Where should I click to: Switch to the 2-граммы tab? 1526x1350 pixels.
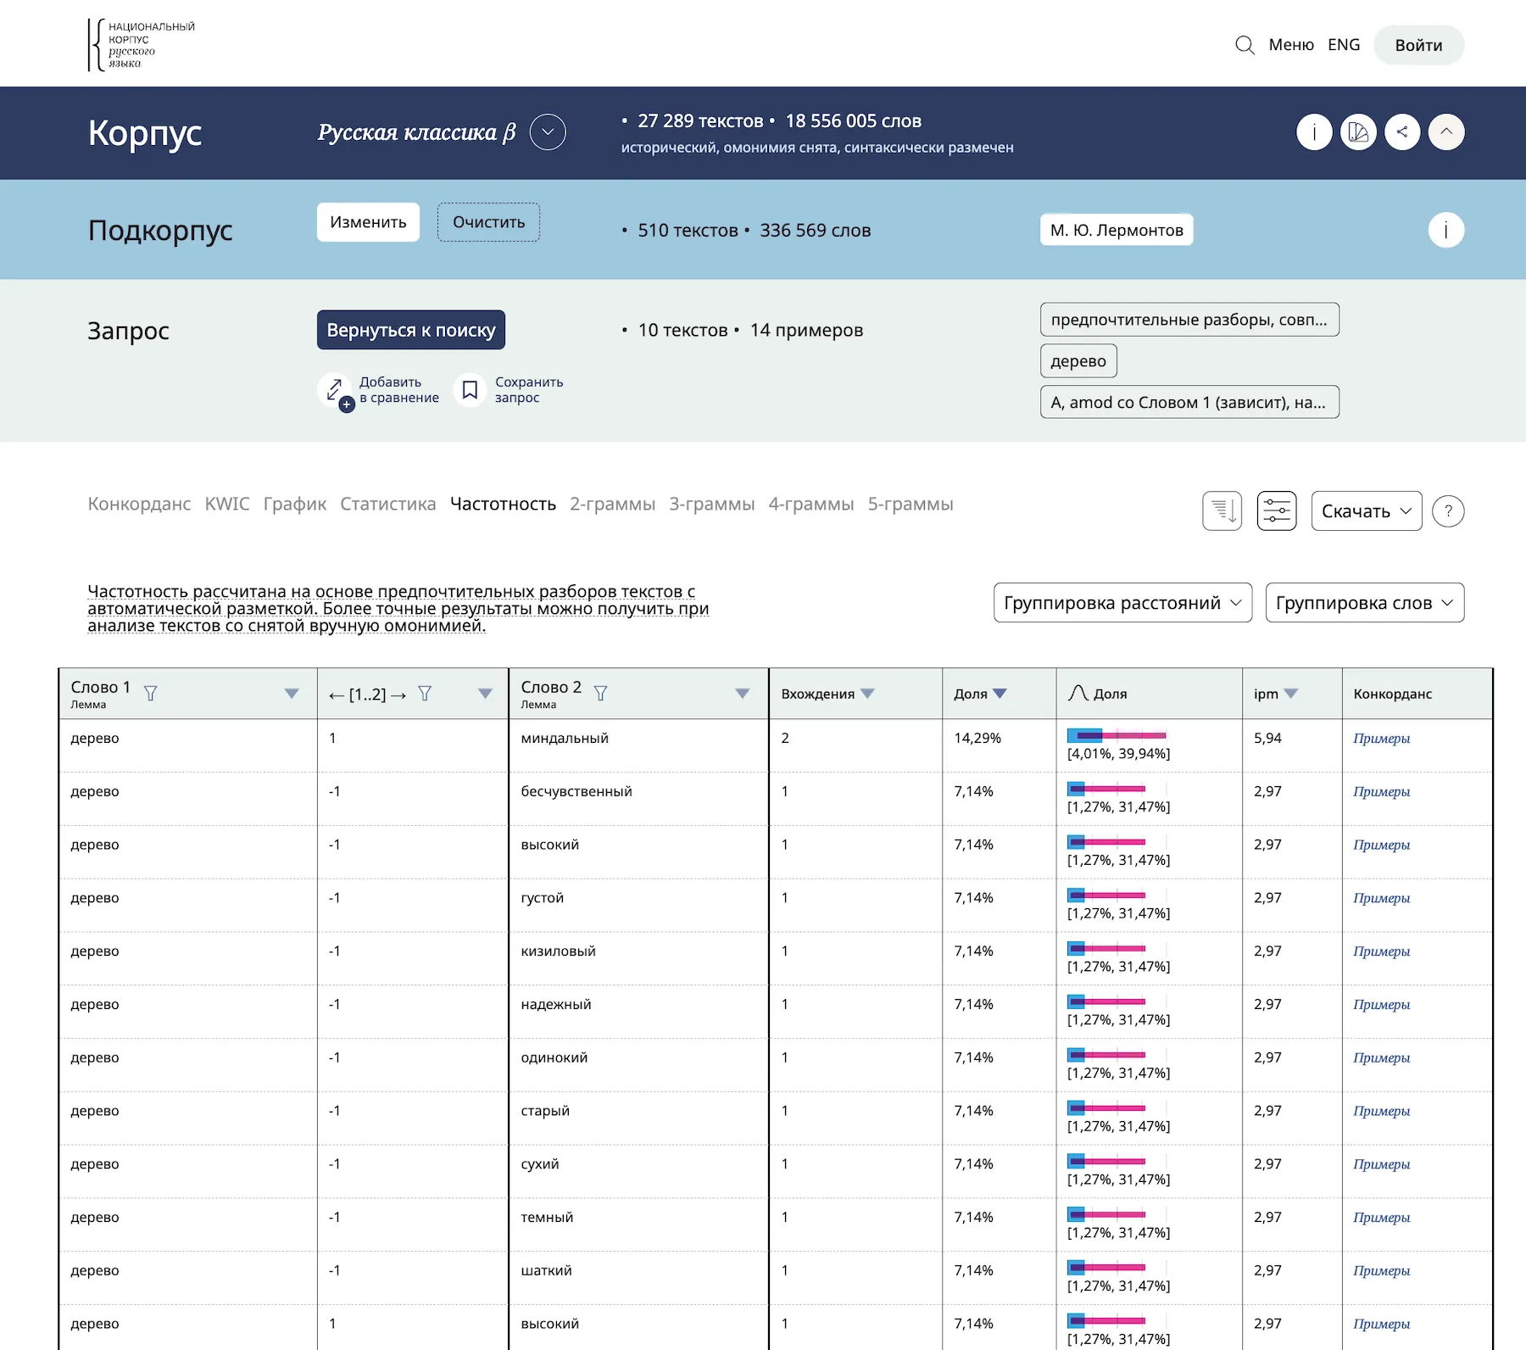pos(613,505)
